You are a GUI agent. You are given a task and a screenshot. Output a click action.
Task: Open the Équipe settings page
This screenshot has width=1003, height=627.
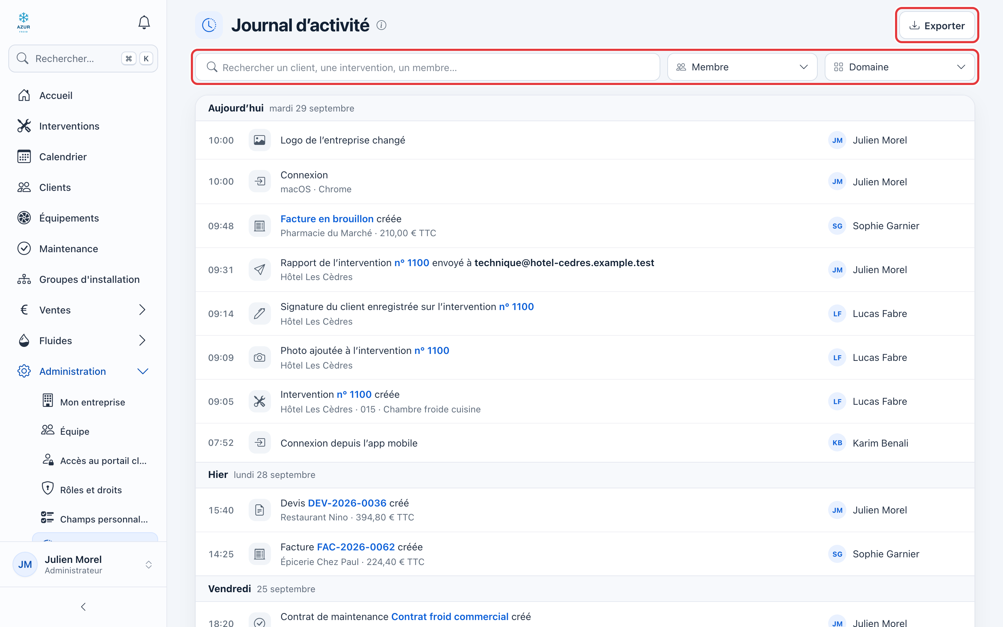click(95, 431)
